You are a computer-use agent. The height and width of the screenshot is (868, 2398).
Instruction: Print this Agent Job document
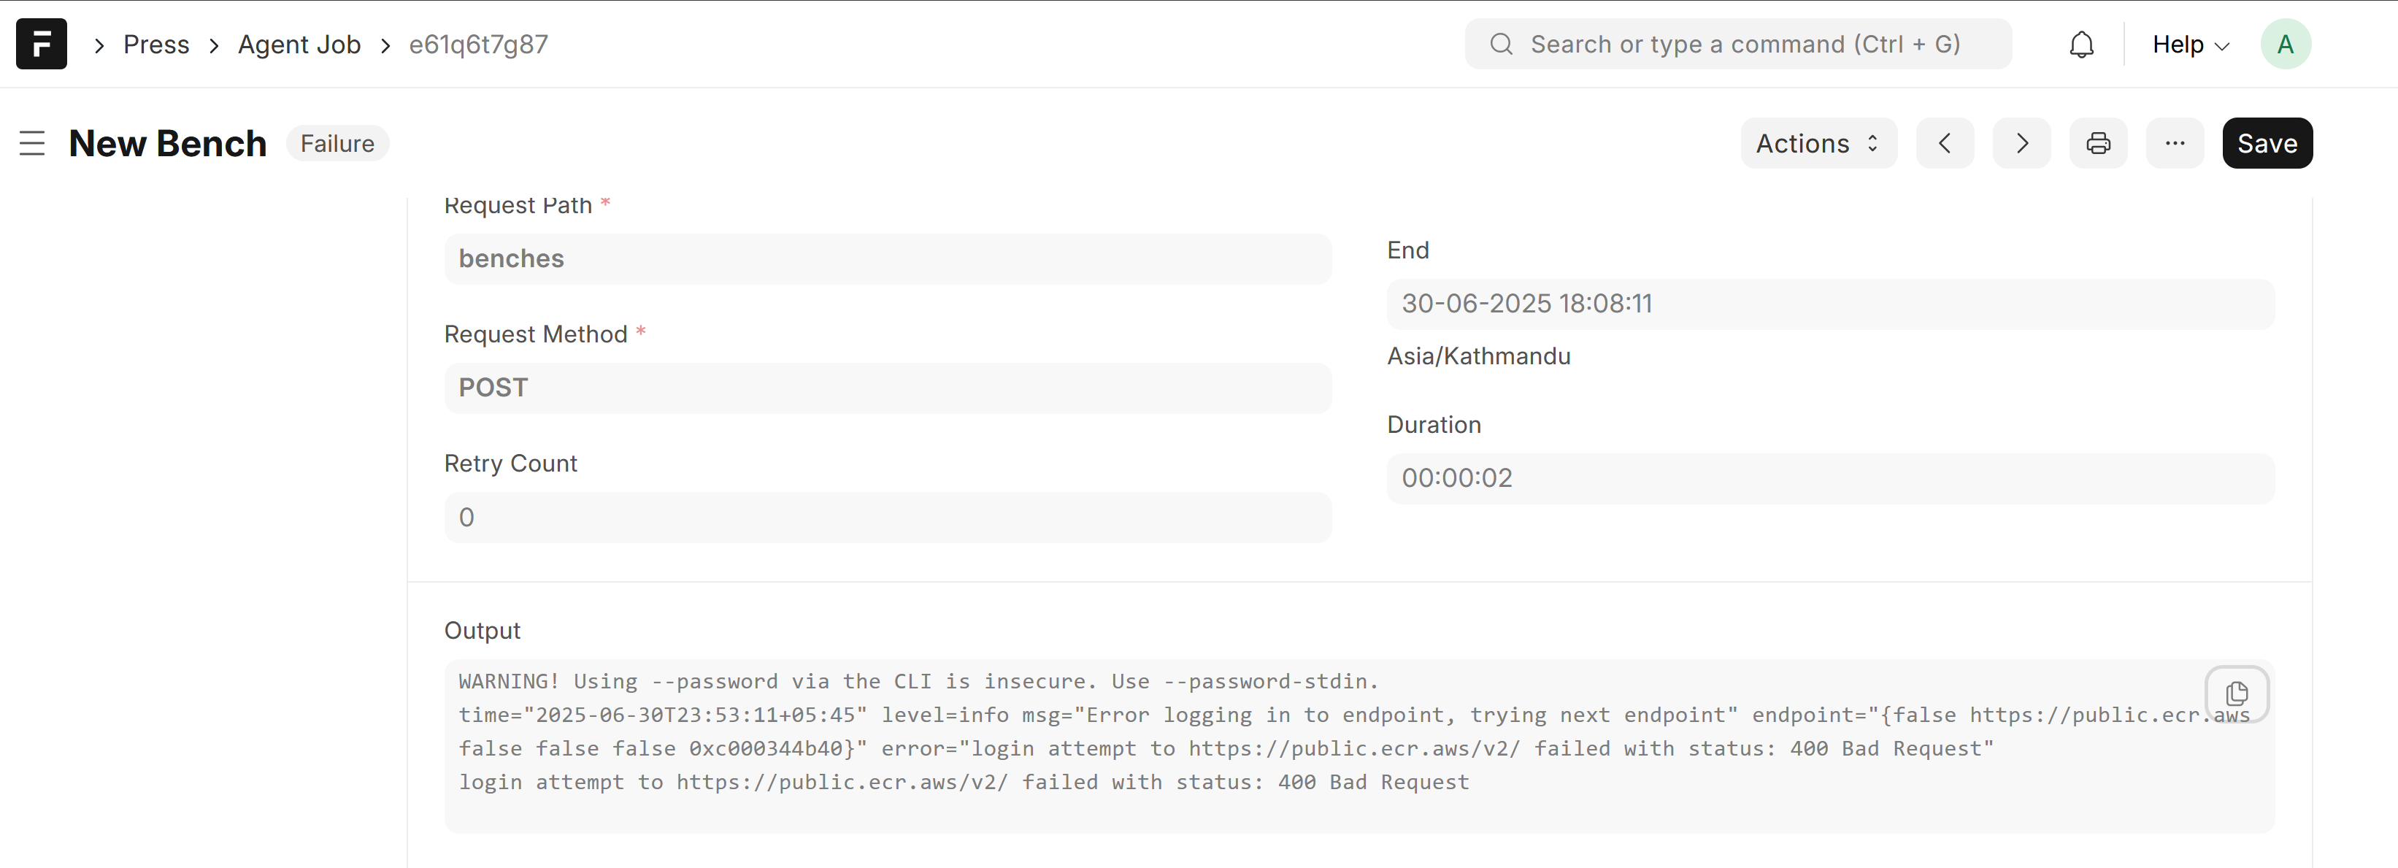pyautogui.click(x=2097, y=143)
